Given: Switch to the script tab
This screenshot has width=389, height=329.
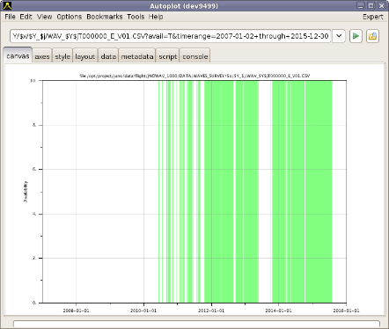Looking at the screenshot, I should coord(168,56).
